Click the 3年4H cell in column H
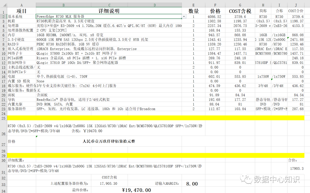Image resolution: width=310 pixels, height=193 pixels. click(263, 86)
